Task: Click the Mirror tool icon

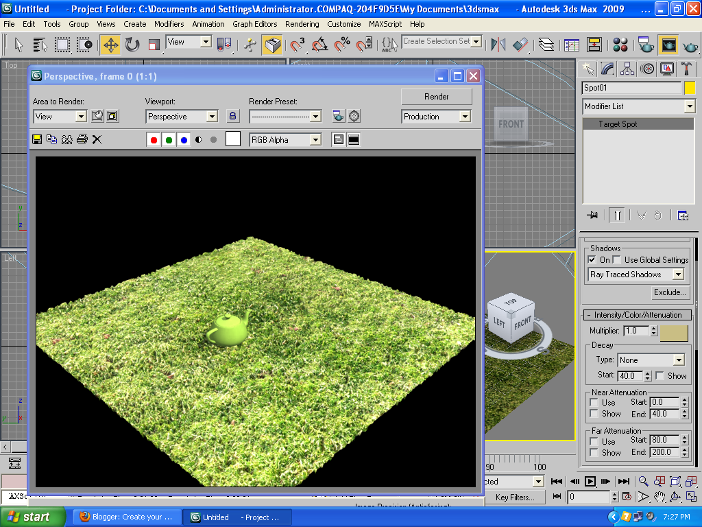Action: pos(498,45)
